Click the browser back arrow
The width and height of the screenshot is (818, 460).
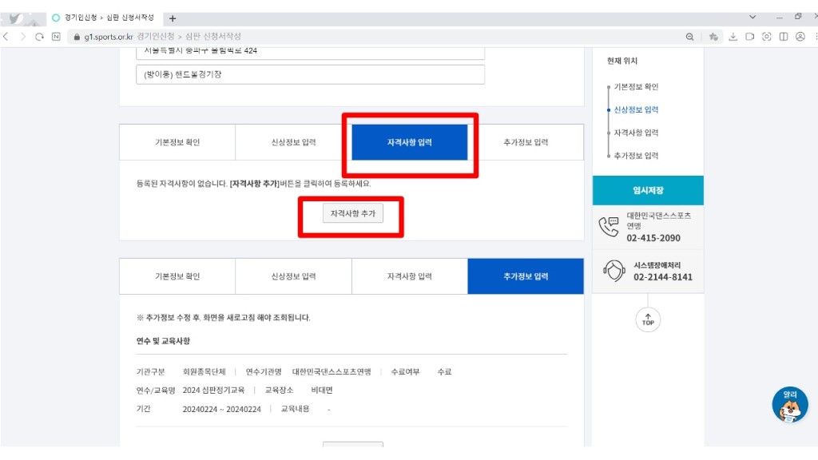[x=7, y=37]
